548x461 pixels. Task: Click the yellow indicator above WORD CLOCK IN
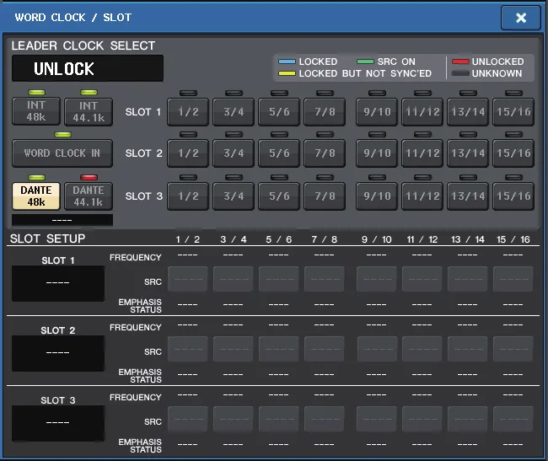point(63,135)
